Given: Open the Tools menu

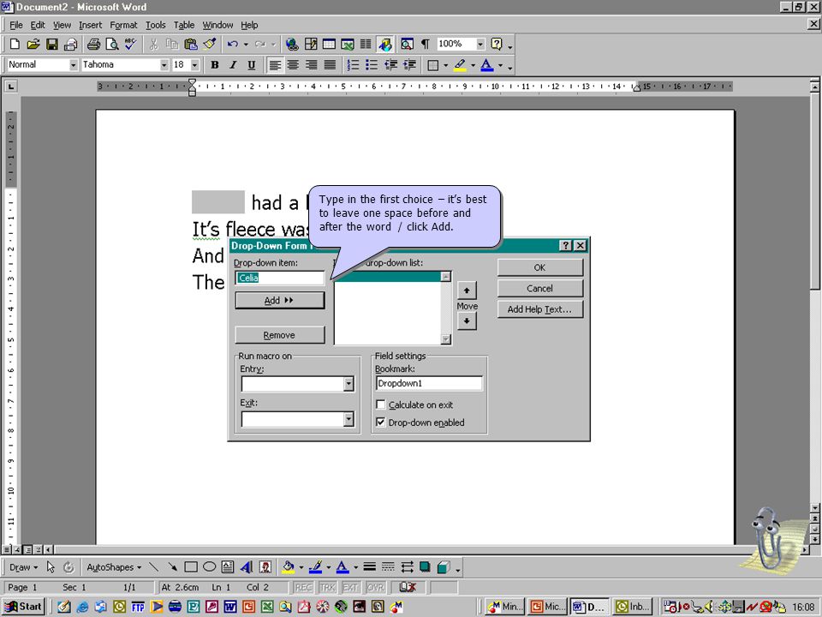Looking at the screenshot, I should (x=155, y=25).
